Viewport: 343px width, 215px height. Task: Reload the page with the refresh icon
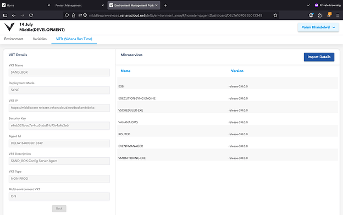(x=31, y=15)
